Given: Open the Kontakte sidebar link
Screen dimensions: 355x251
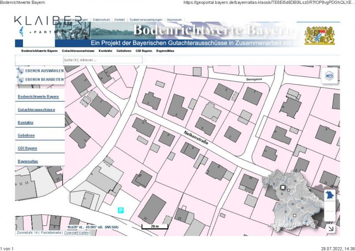Looking at the screenshot, I should [25, 123].
